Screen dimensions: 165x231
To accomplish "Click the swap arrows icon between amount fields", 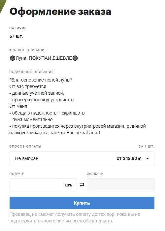I will tap(82, 184).
